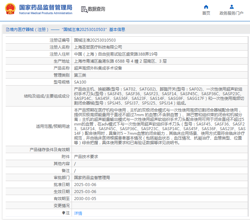Click the 管理类别 label
The image size is (250, 220).
point(62,75)
